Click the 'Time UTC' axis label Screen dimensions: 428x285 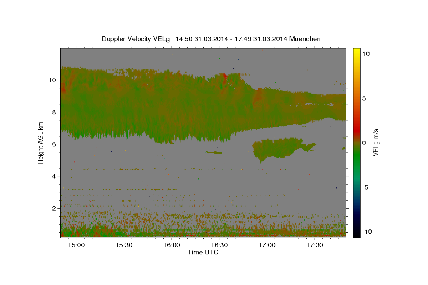(203, 252)
